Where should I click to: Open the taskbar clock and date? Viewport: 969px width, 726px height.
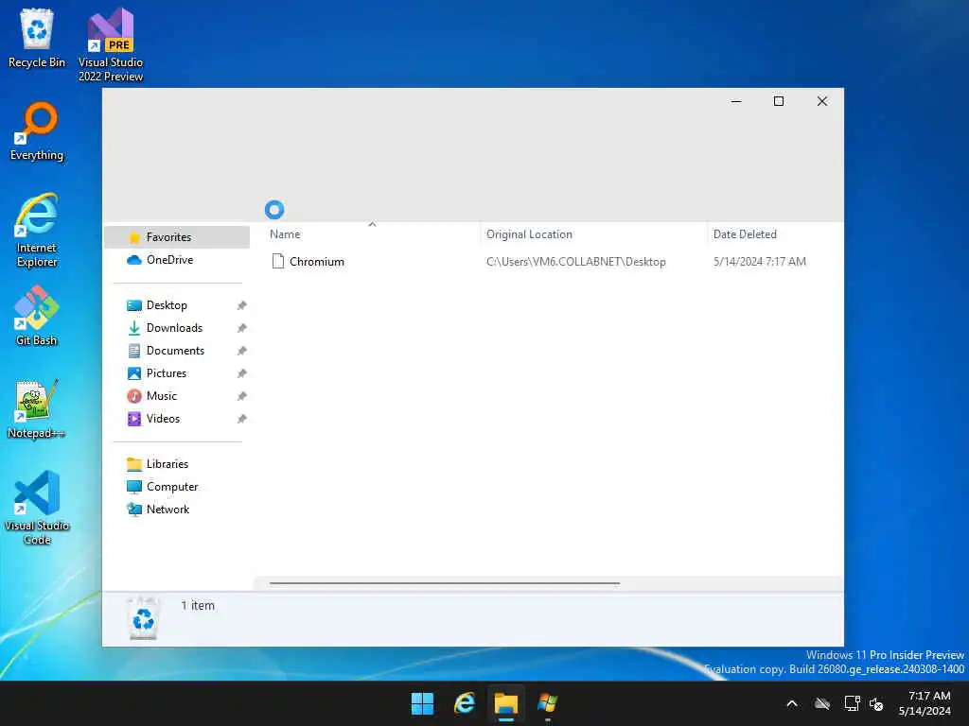925,703
